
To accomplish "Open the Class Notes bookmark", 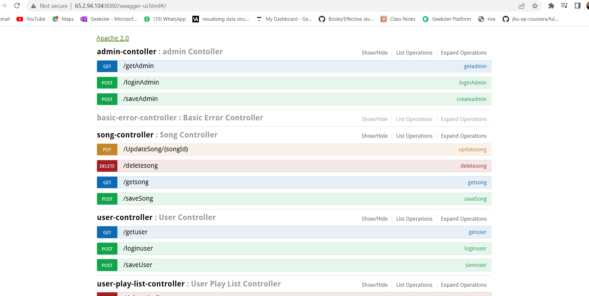I will [398, 19].
